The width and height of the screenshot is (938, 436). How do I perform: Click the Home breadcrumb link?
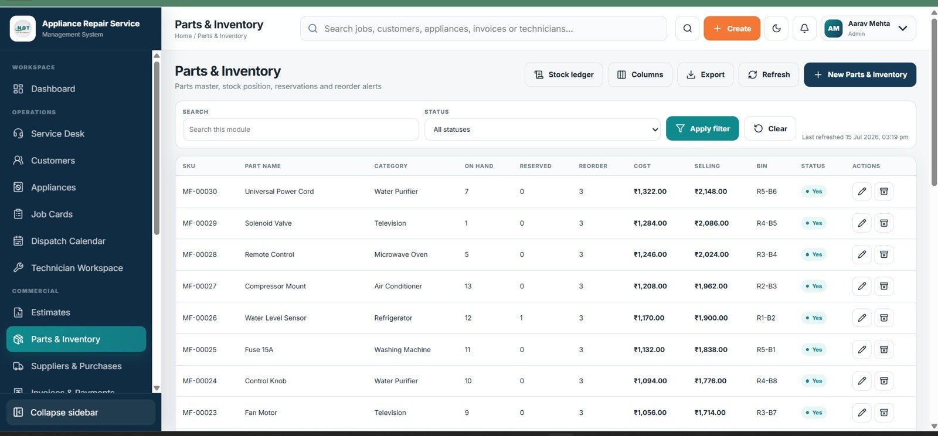click(x=183, y=36)
